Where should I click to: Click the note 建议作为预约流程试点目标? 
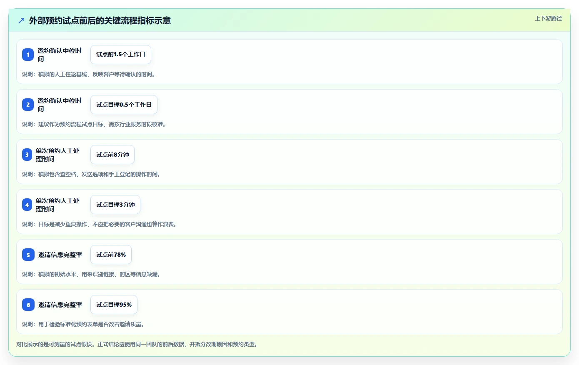[x=94, y=124]
